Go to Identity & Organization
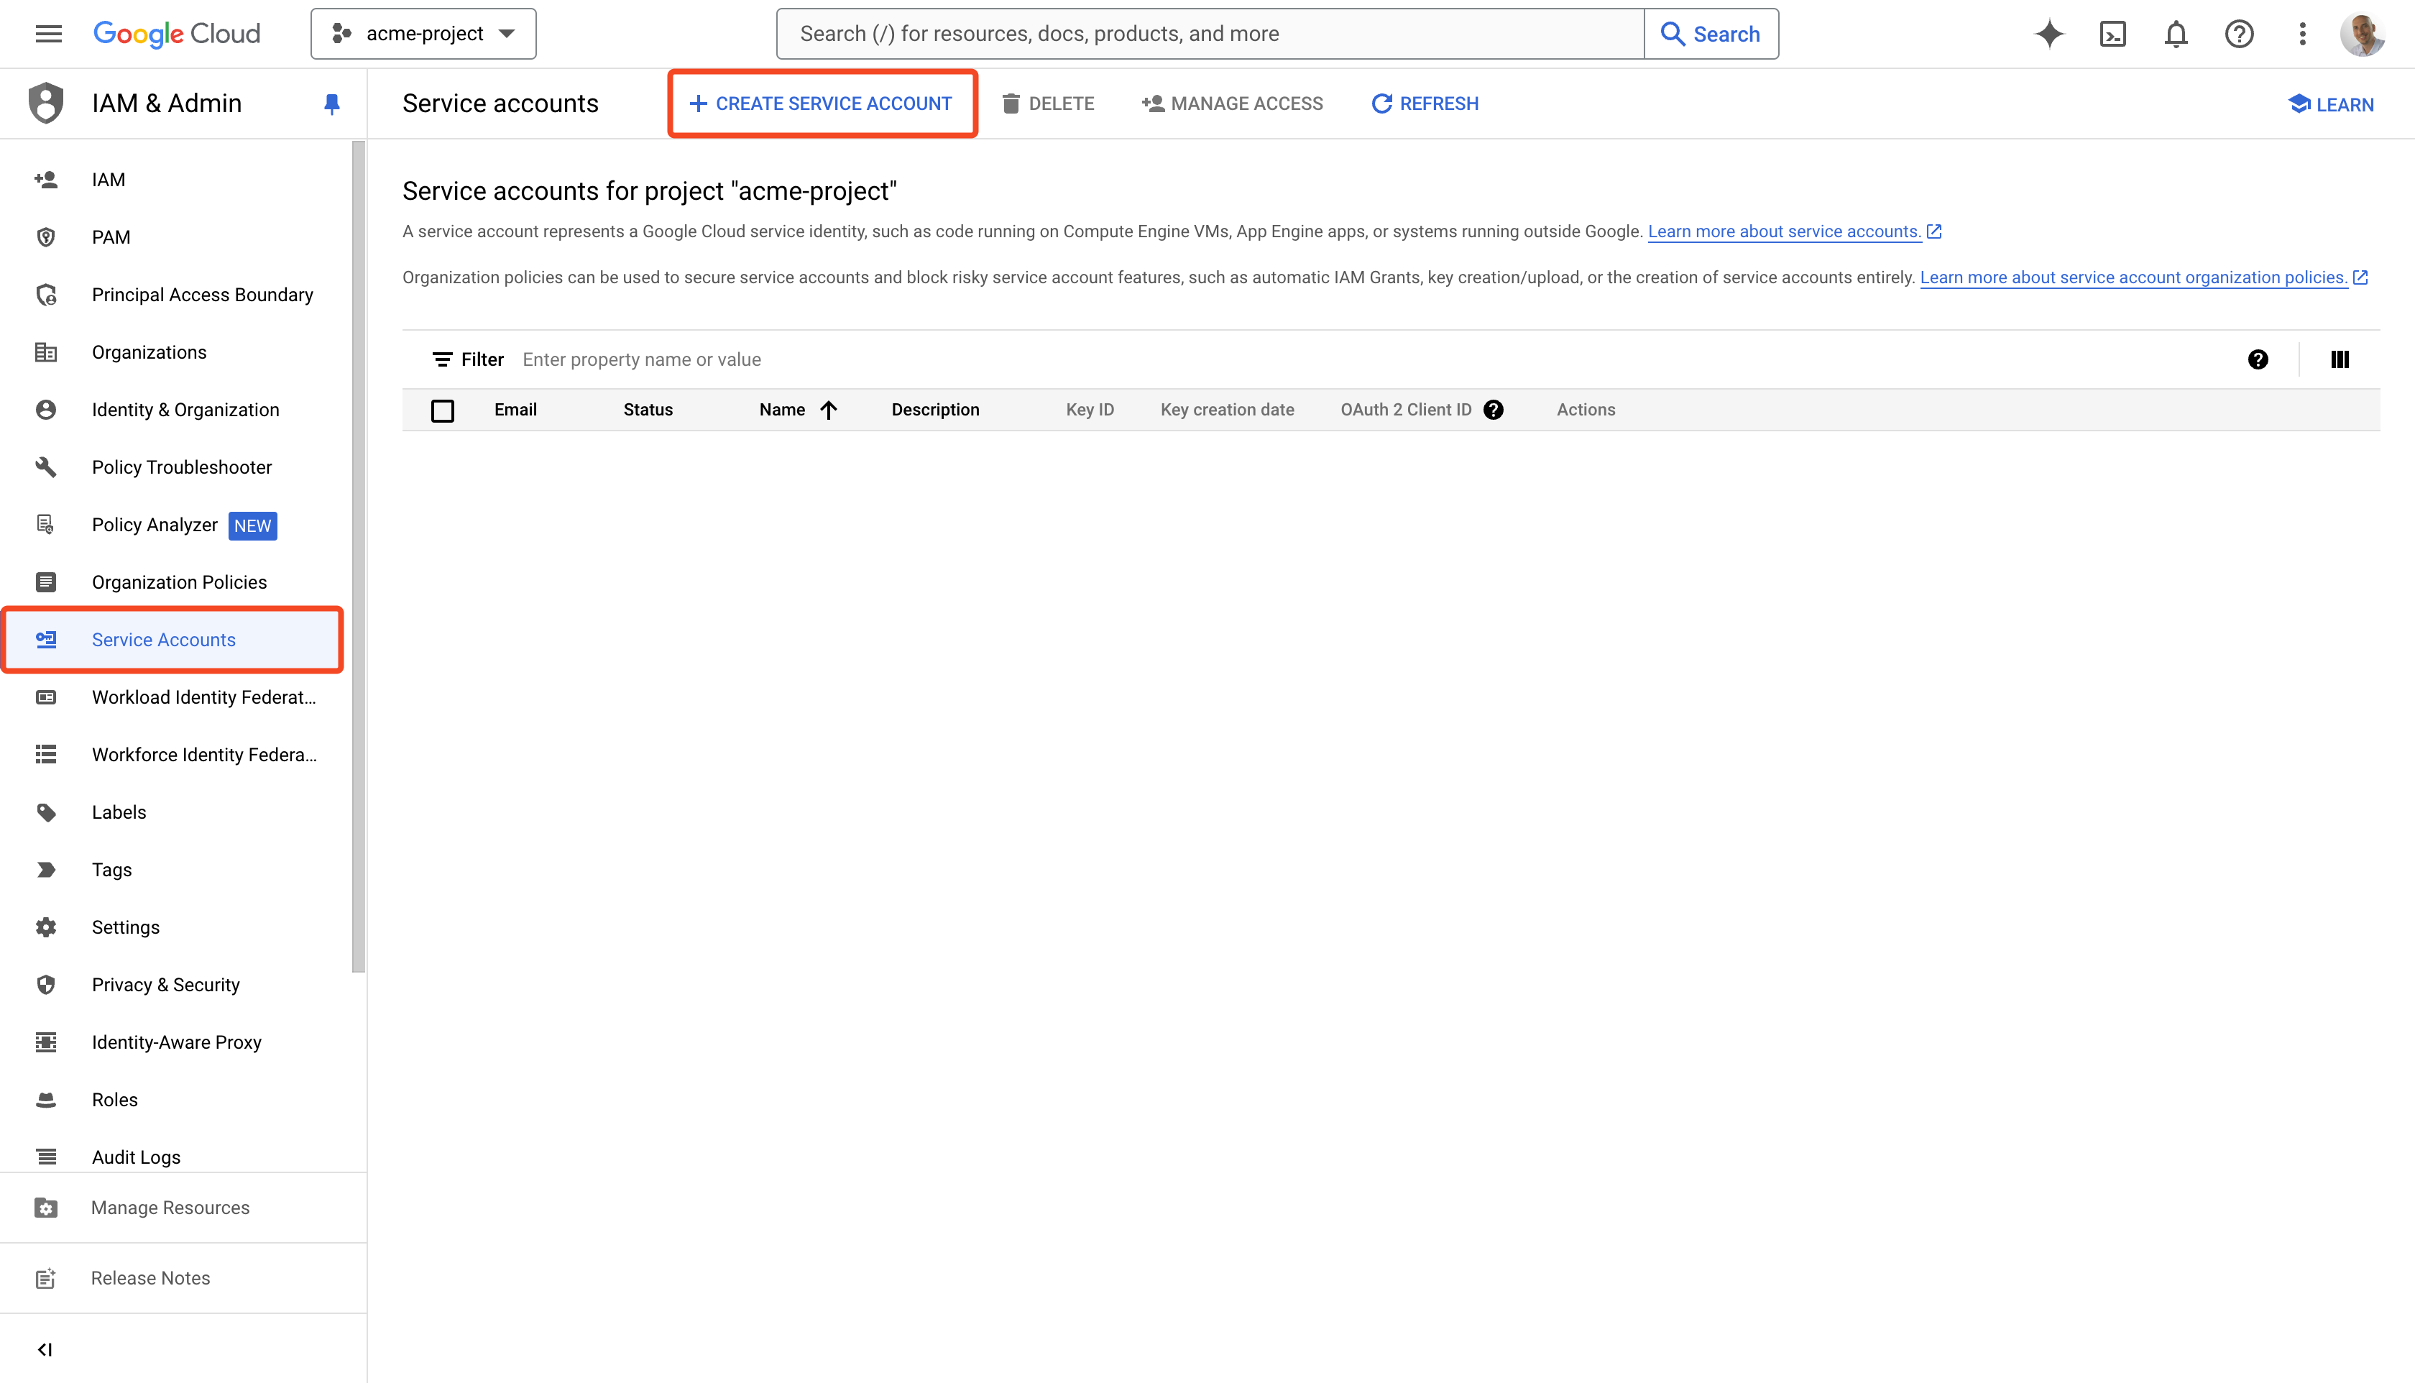Viewport: 2415px width, 1383px height. pyautogui.click(x=175, y=410)
